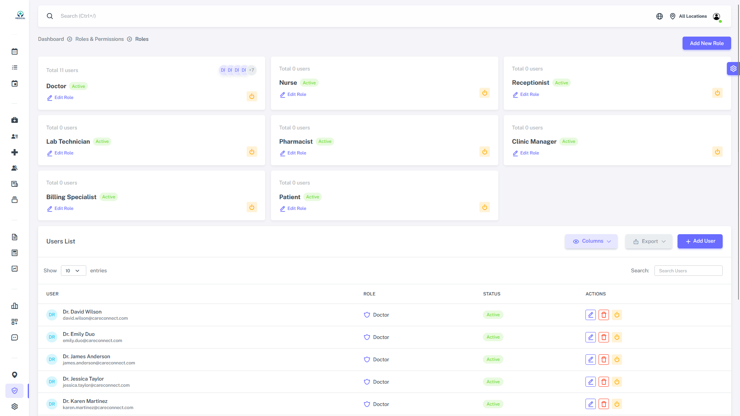Screen dimensions: 740x416
Task: Edit user Dr. Karen Martinez
Action: pos(590,404)
